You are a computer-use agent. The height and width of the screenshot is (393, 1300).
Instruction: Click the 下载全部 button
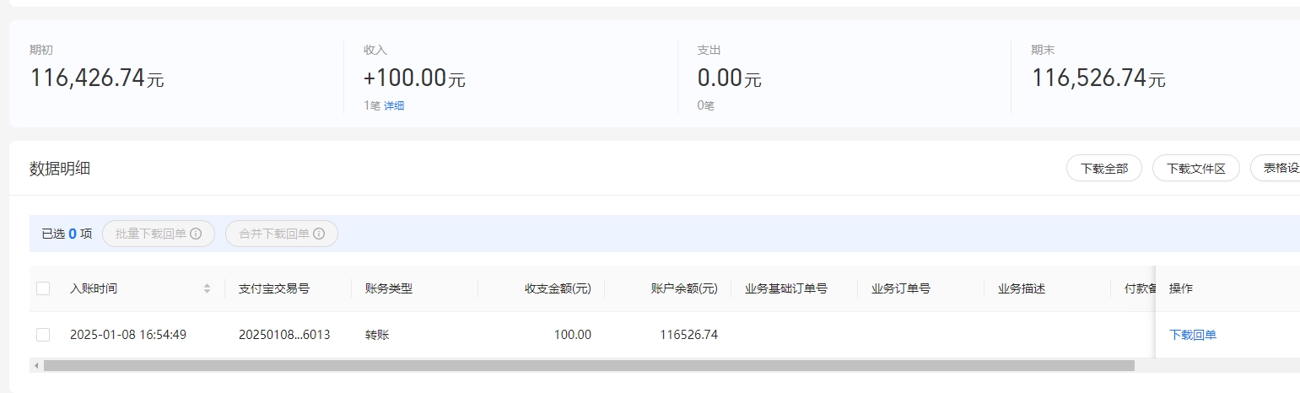[x=1104, y=168]
